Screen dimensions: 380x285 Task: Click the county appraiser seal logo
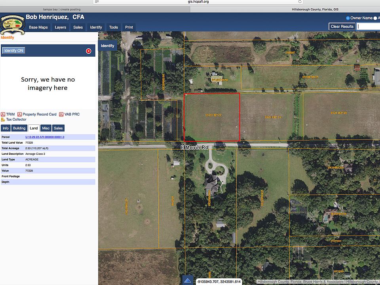[12, 25]
